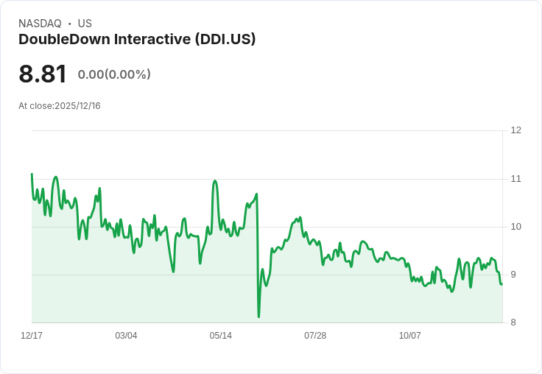Select the 12/17 date axis label
The width and height of the screenshot is (542, 374).
(32, 336)
